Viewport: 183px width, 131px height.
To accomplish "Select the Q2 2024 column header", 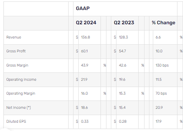I will [86, 23].
